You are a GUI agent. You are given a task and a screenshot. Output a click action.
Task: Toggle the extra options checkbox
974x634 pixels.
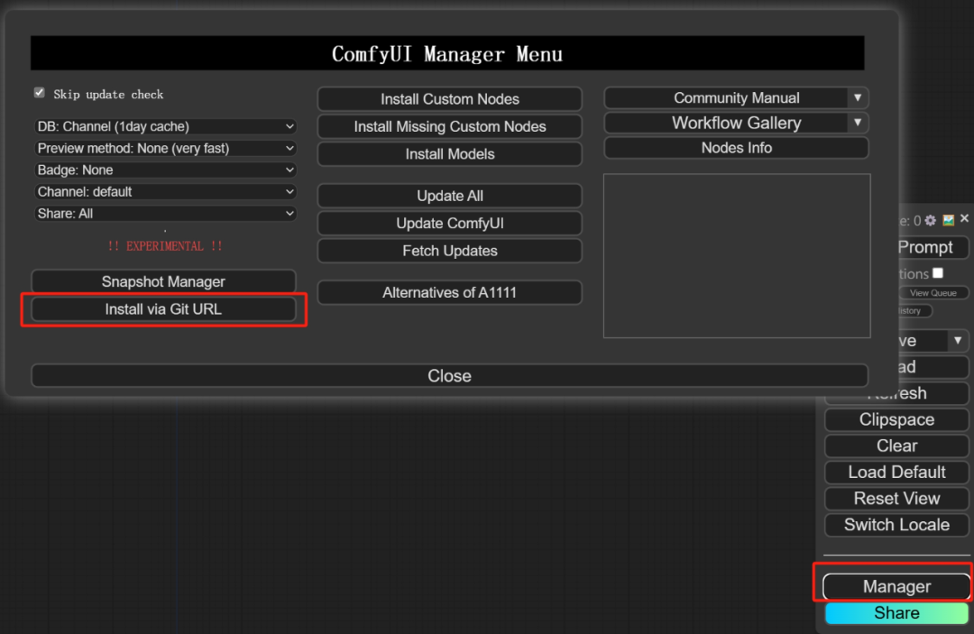pyautogui.click(x=938, y=272)
